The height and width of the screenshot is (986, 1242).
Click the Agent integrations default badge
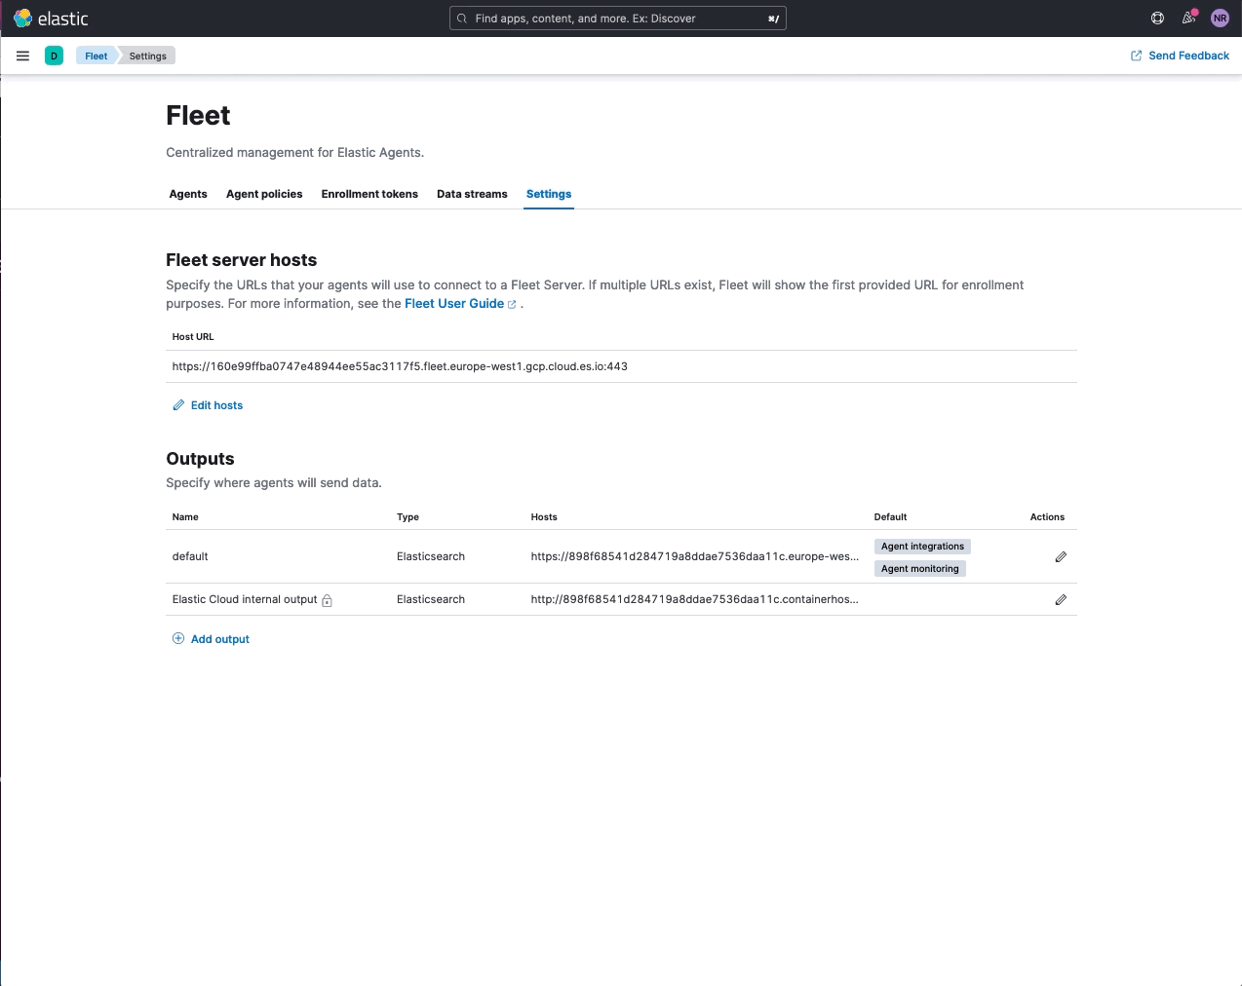(x=921, y=546)
